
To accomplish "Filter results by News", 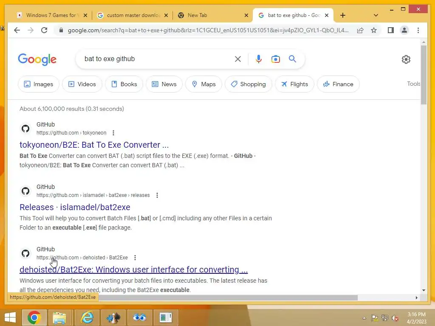I will coord(164,84).
